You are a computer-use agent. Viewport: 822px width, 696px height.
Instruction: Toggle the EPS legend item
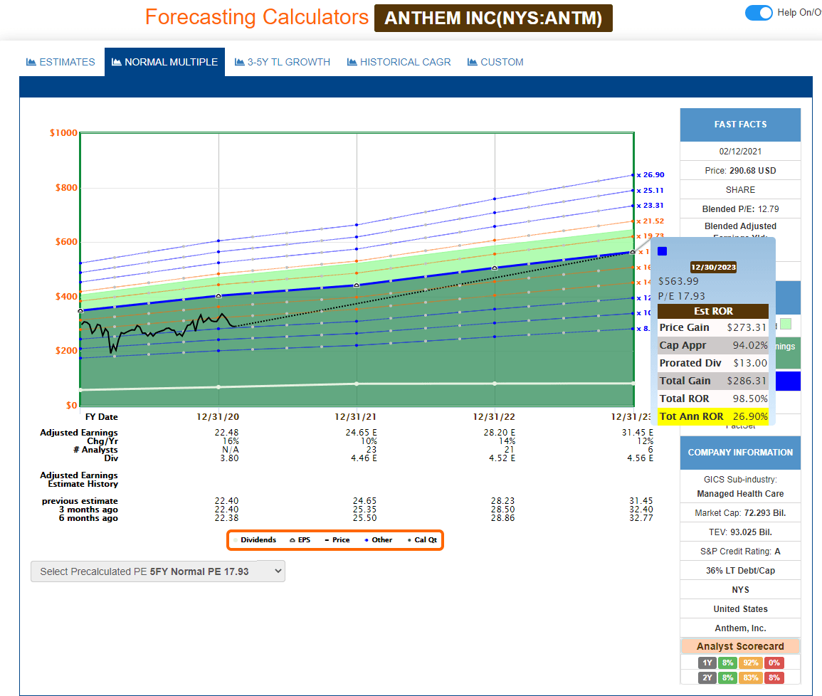pyautogui.click(x=302, y=540)
